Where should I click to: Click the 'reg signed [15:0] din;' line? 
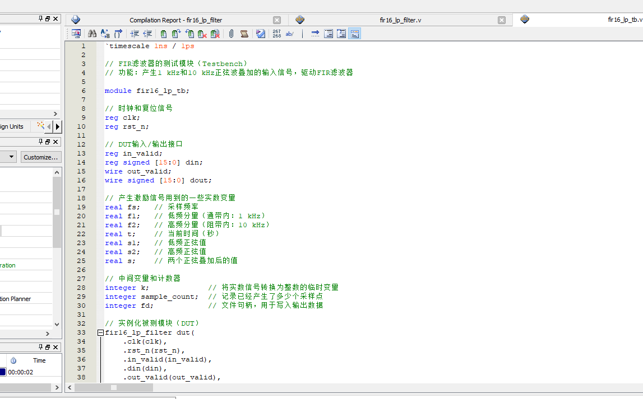pos(154,162)
